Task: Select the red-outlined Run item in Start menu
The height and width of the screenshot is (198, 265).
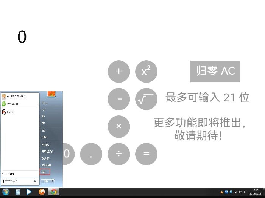Action: [45, 172]
